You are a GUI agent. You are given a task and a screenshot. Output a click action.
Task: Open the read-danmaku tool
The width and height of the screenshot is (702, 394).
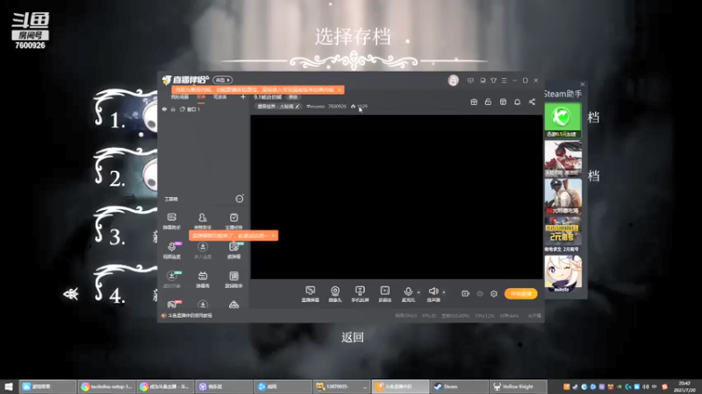point(233,250)
